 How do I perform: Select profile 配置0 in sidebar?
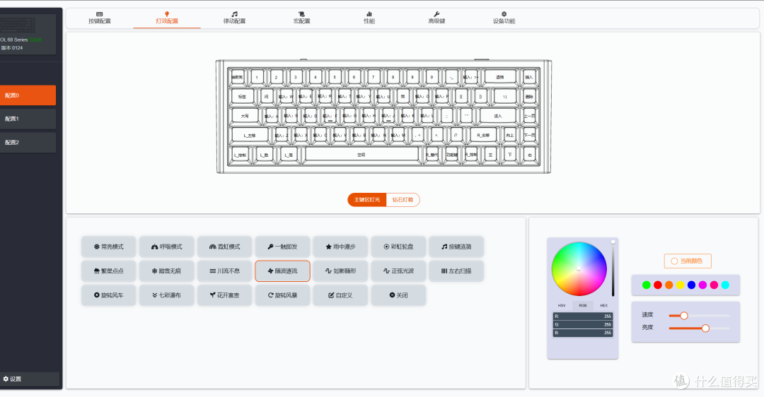28,95
